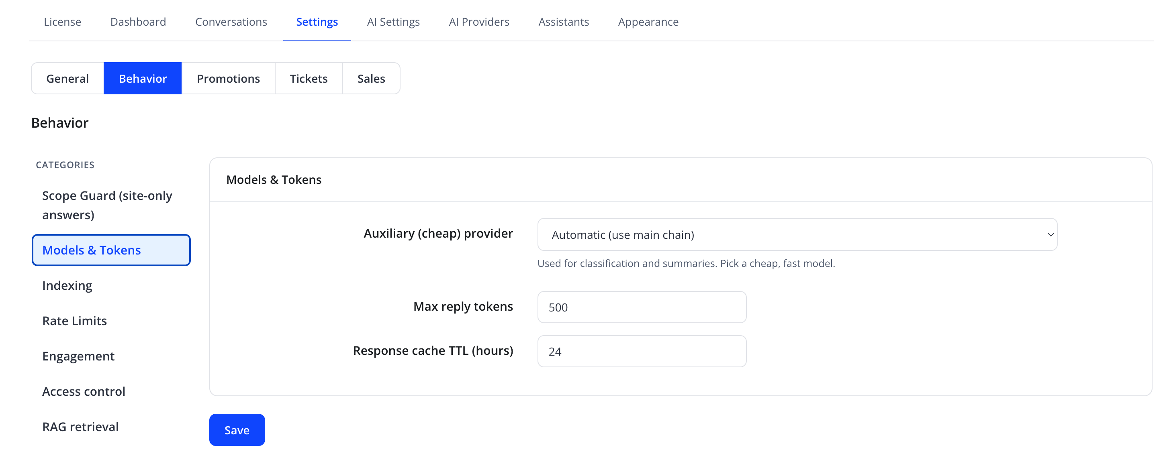The image size is (1165, 456).
Task: Open the Indexing category
Action: [x=111, y=285]
